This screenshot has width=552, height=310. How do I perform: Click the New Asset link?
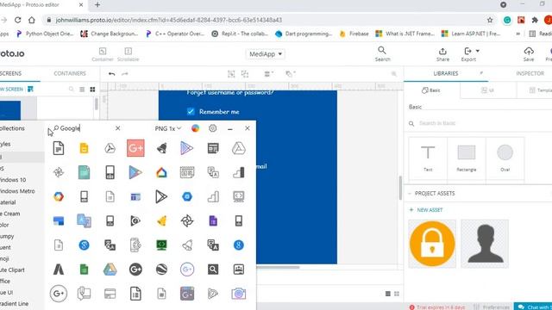426,210
